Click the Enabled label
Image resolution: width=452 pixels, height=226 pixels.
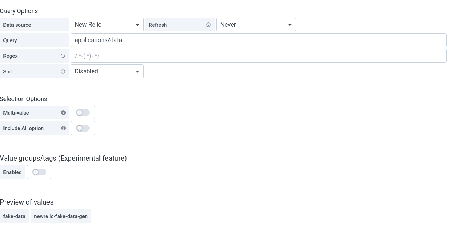(12, 172)
